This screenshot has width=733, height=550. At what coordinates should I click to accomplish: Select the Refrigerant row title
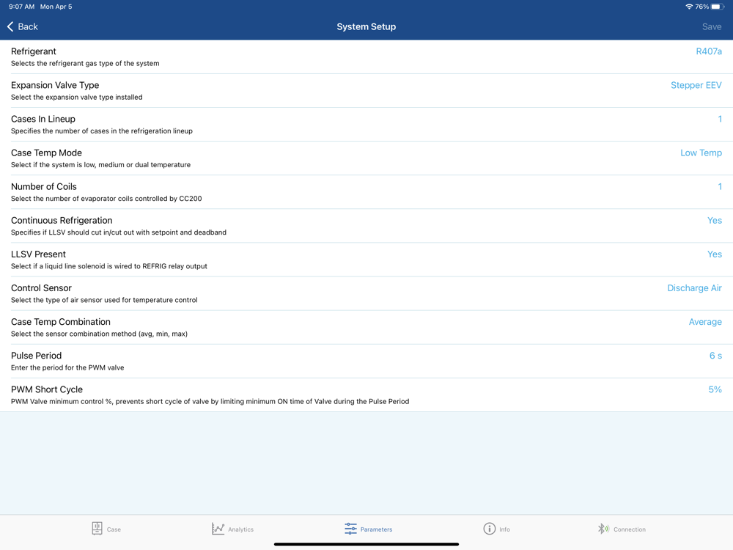pyautogui.click(x=34, y=51)
